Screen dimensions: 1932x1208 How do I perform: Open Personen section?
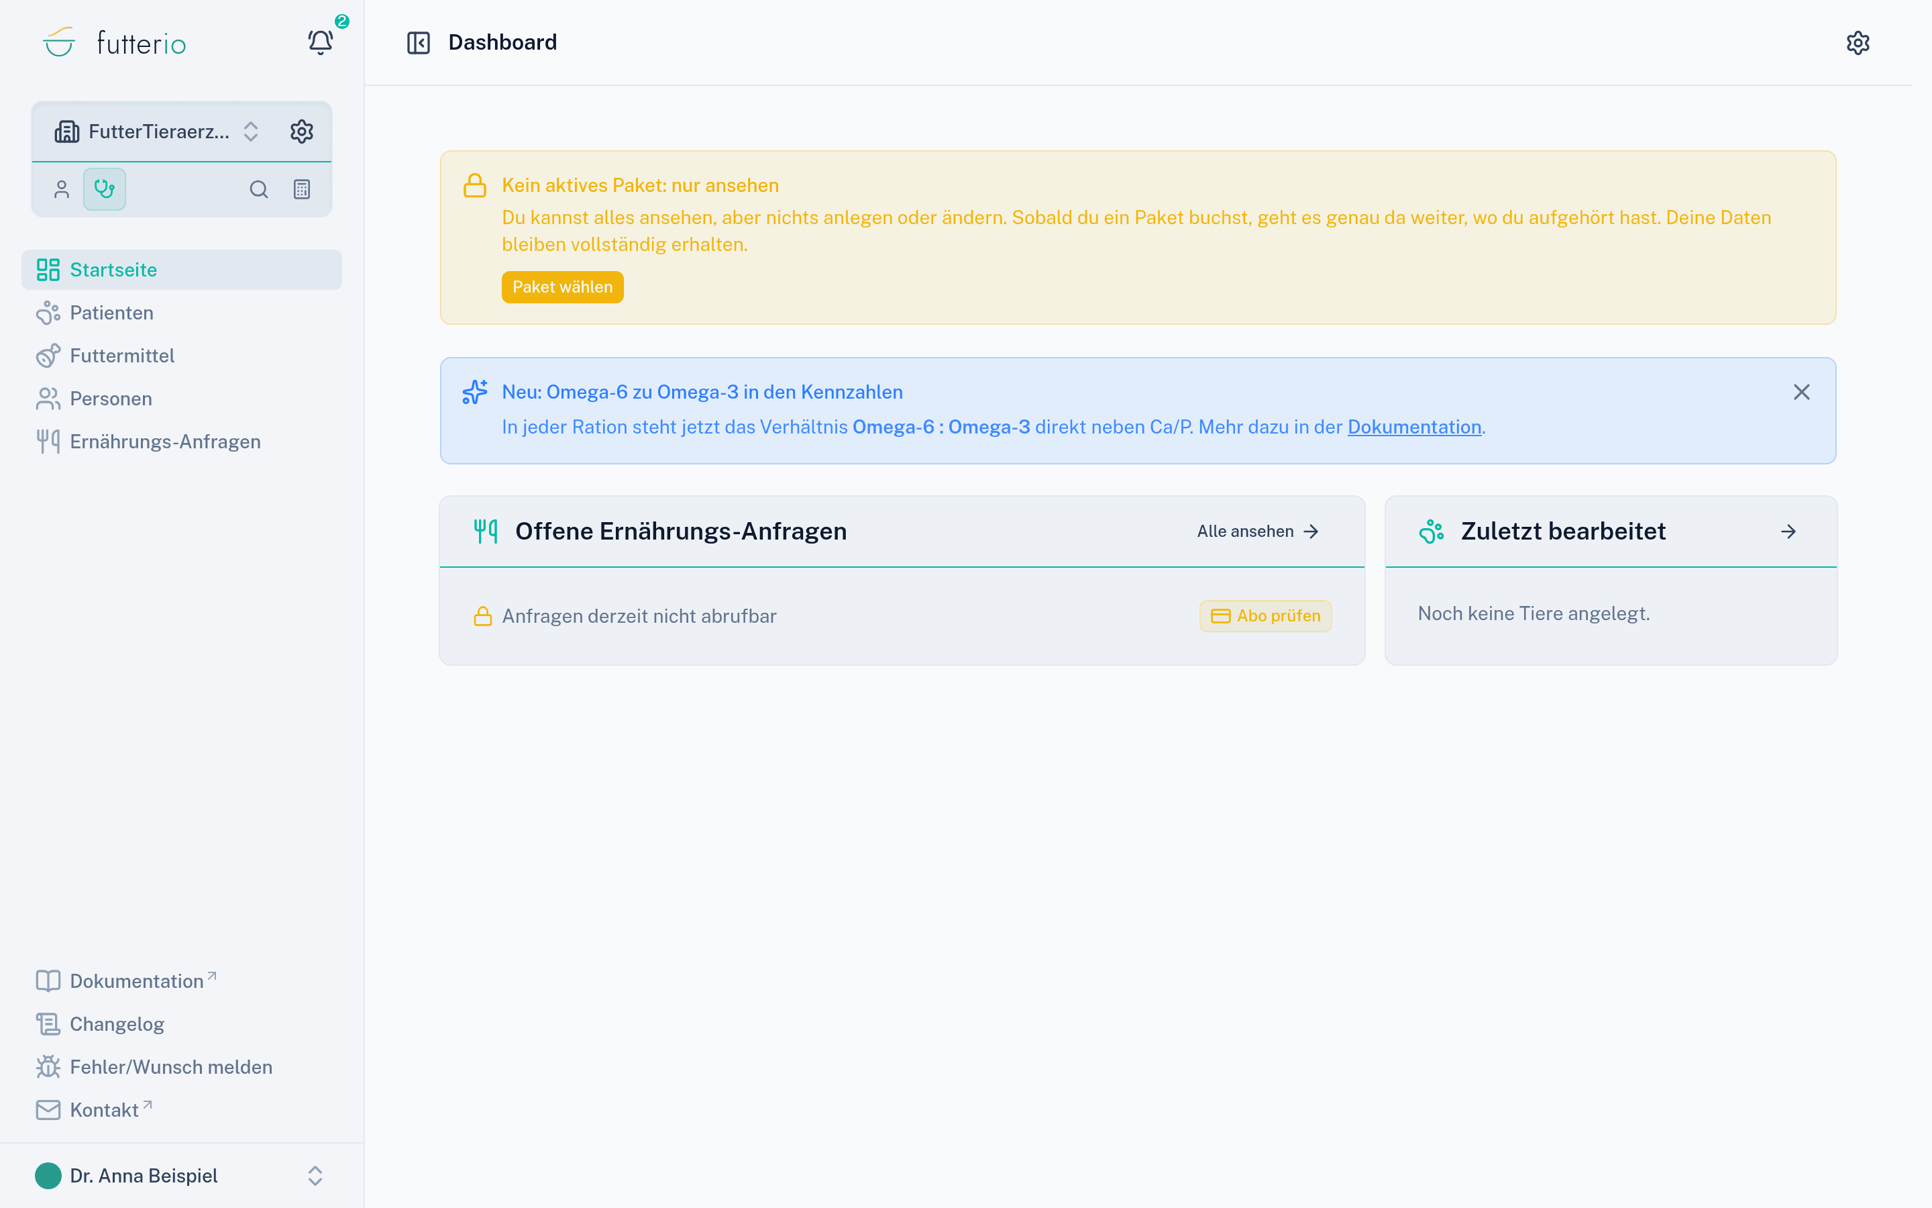182,399
